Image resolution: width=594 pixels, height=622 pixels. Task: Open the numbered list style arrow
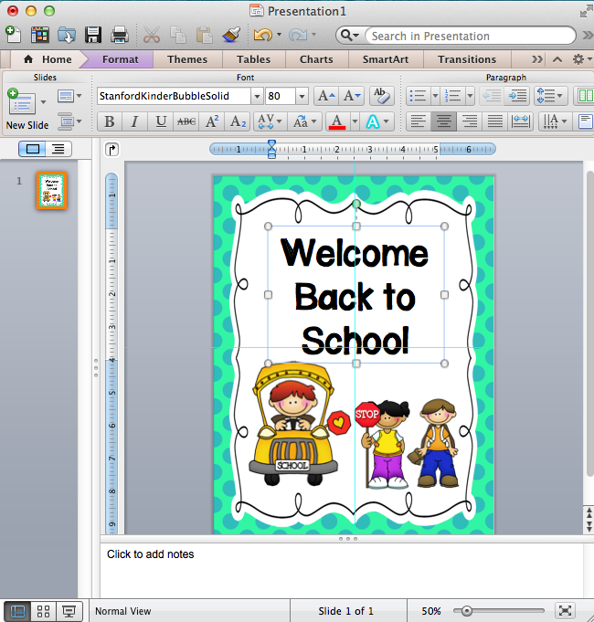pos(471,96)
